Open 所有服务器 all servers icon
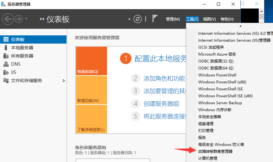Image resolution: width=273 pixels, height=162 pixels. coord(6,56)
